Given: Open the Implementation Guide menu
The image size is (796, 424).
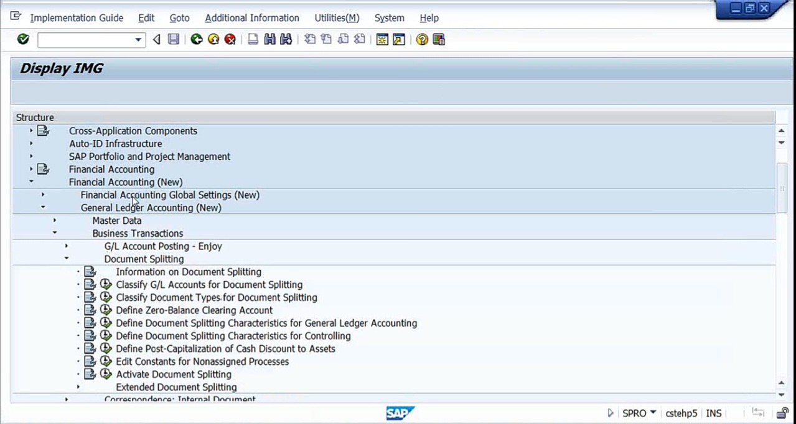Looking at the screenshot, I should (x=77, y=18).
